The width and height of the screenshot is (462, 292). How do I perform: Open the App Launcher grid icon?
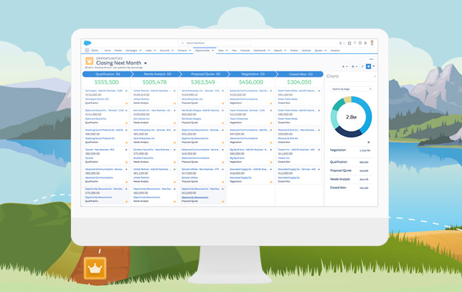click(x=87, y=51)
